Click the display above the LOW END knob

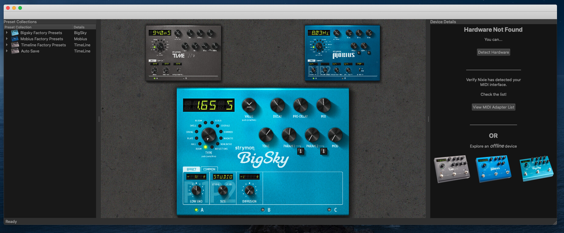click(196, 177)
